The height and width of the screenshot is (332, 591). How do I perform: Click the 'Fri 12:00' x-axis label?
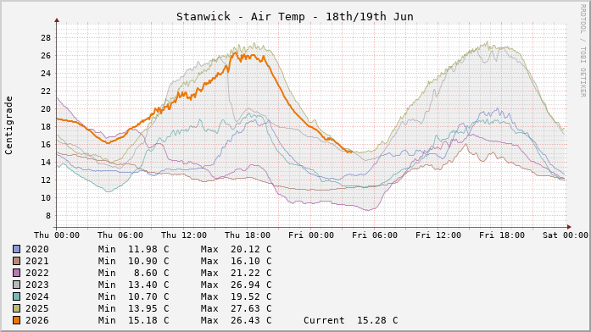point(438,235)
